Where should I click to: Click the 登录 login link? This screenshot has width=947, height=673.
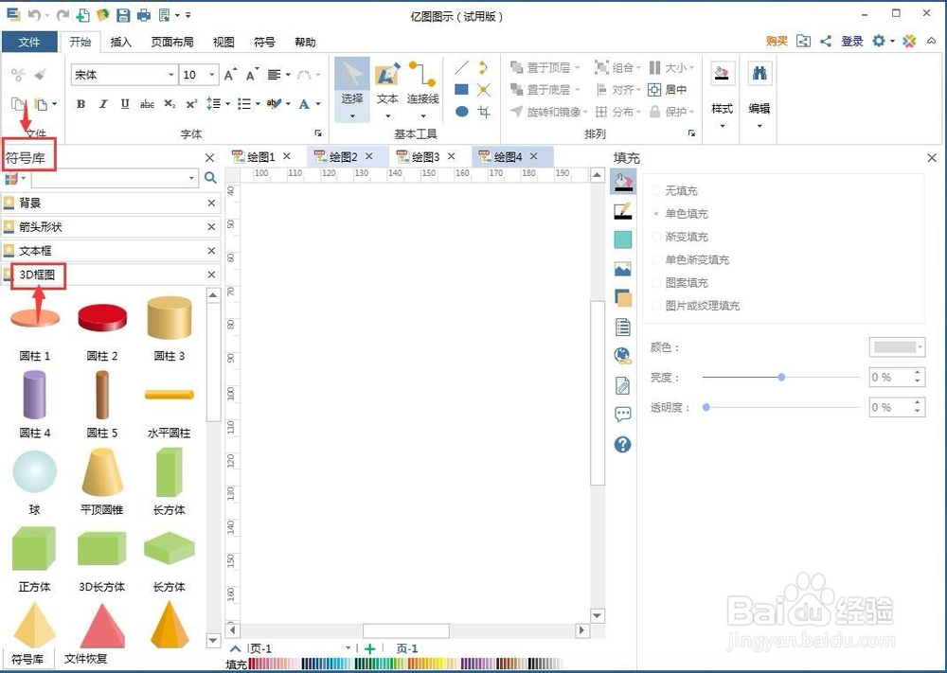pyautogui.click(x=850, y=41)
